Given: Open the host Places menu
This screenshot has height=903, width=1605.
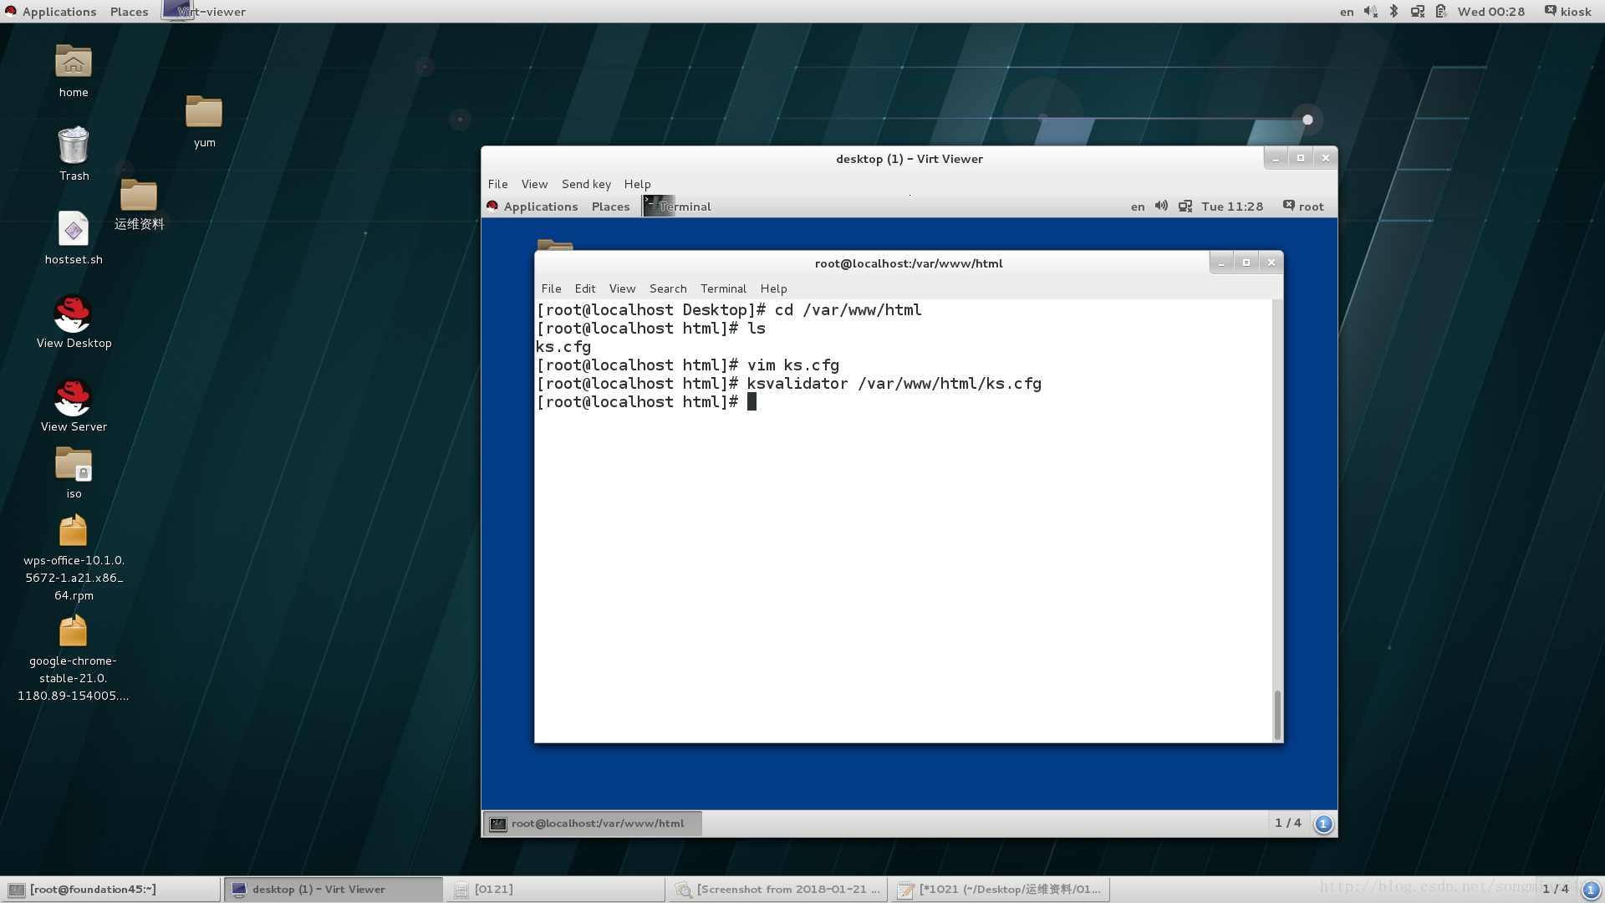Looking at the screenshot, I should coord(130,12).
